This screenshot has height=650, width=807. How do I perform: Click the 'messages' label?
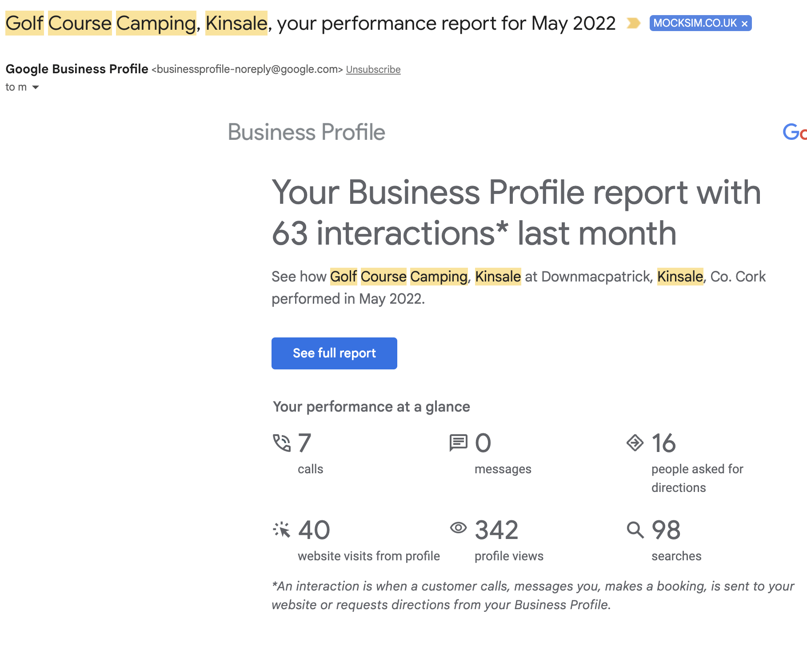(503, 469)
